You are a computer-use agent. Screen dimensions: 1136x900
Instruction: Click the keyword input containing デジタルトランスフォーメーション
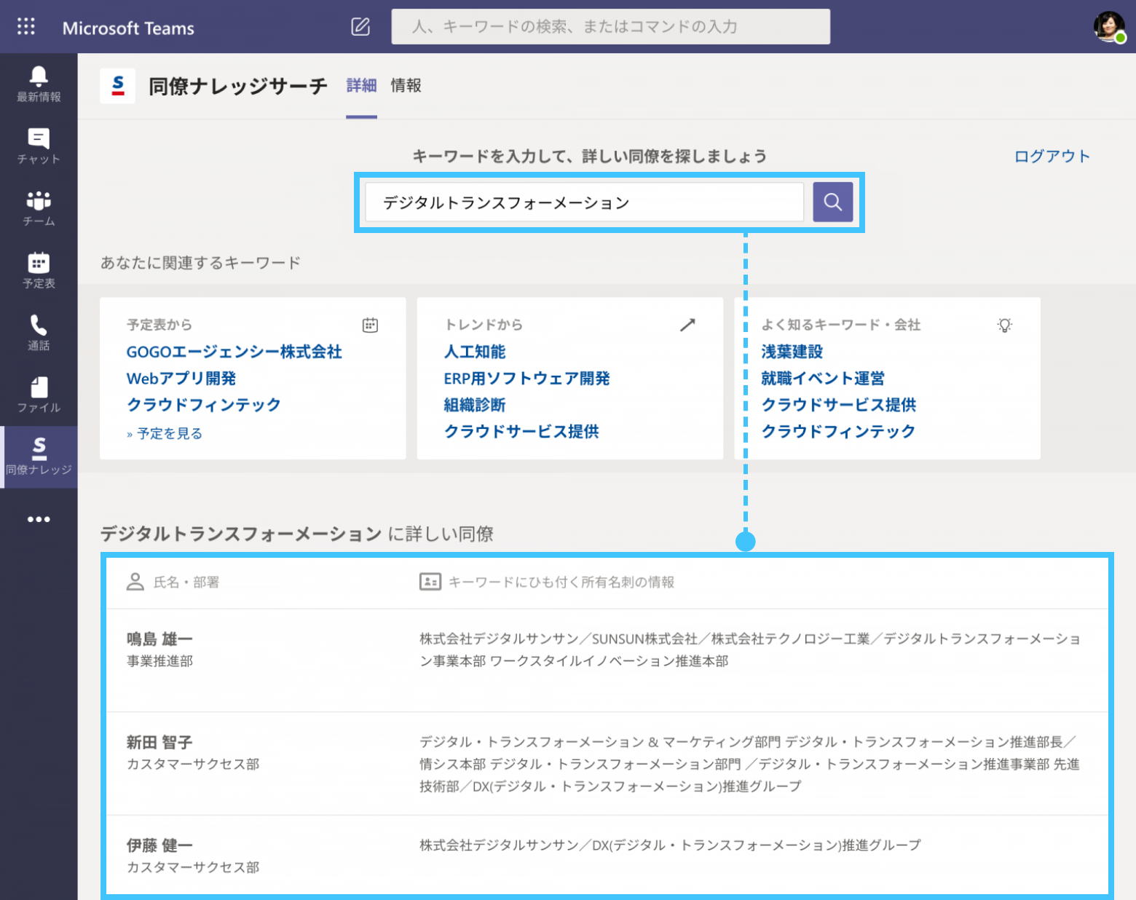[x=584, y=202]
